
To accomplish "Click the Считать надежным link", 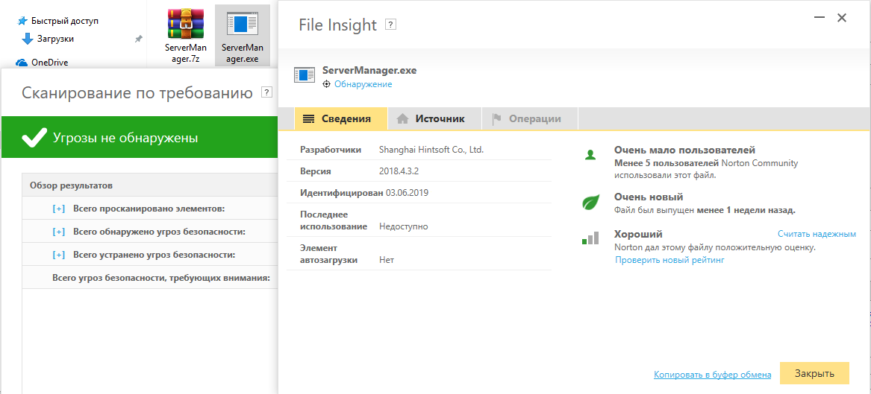I will tap(817, 234).
